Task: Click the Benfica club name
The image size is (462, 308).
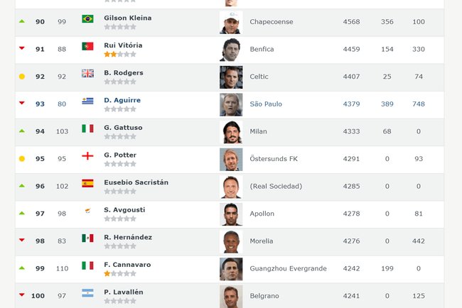Action: click(x=262, y=49)
